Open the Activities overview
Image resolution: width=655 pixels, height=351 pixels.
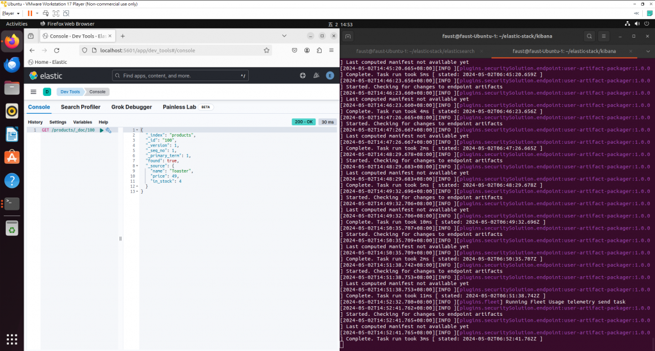click(x=17, y=24)
